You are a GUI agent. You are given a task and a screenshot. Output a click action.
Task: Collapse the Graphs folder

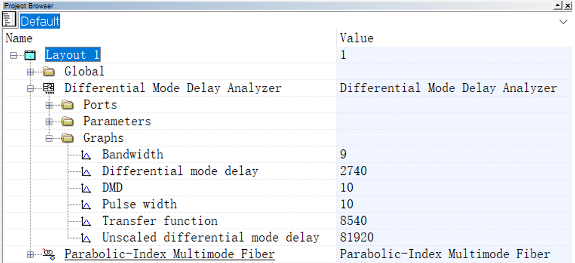click(x=49, y=138)
